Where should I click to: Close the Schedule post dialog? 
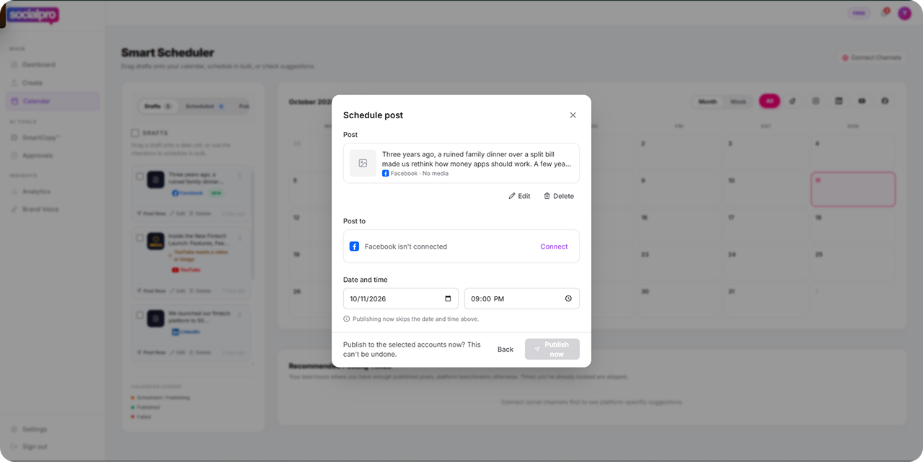[x=573, y=115]
